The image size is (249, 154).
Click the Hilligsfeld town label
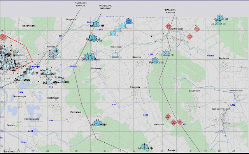71,19
